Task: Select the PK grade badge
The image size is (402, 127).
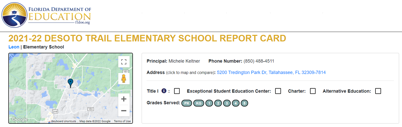Action: coord(187,103)
